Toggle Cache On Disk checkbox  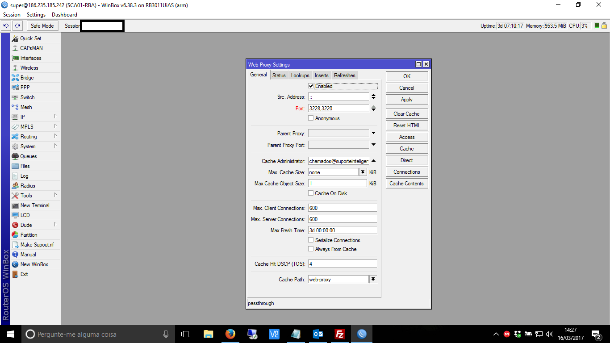pos(311,193)
